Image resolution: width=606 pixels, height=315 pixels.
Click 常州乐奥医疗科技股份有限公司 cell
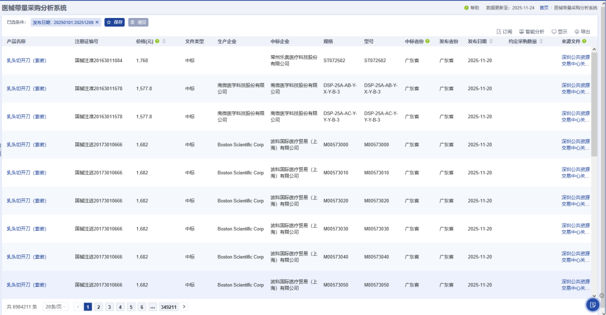coord(293,61)
